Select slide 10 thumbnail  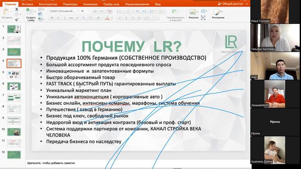click(14, 132)
